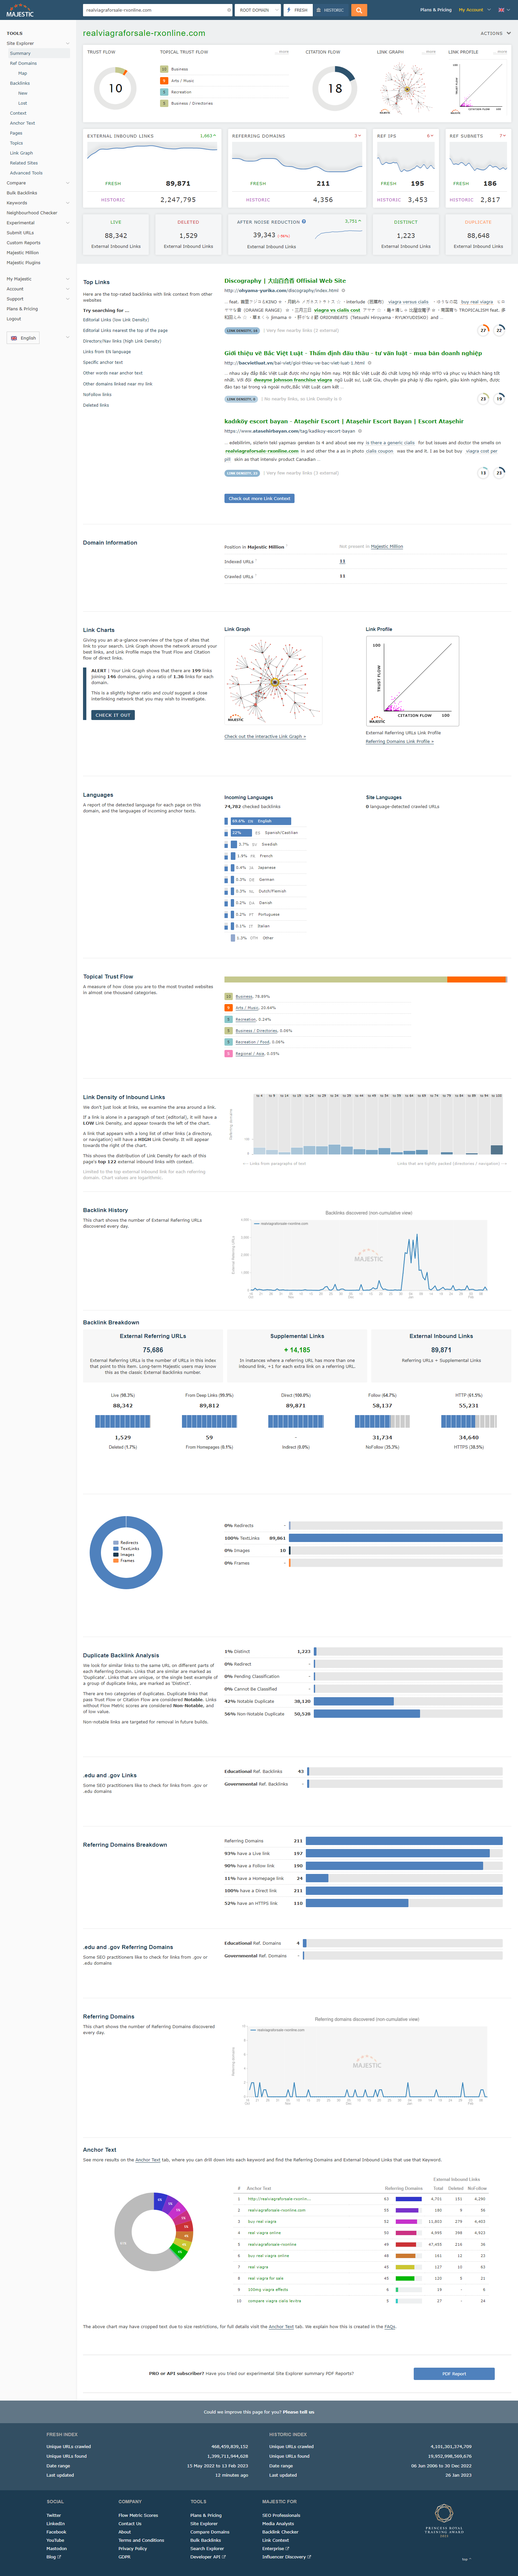Click the Business topic number badge
The width and height of the screenshot is (518, 2576).
pyautogui.click(x=164, y=69)
